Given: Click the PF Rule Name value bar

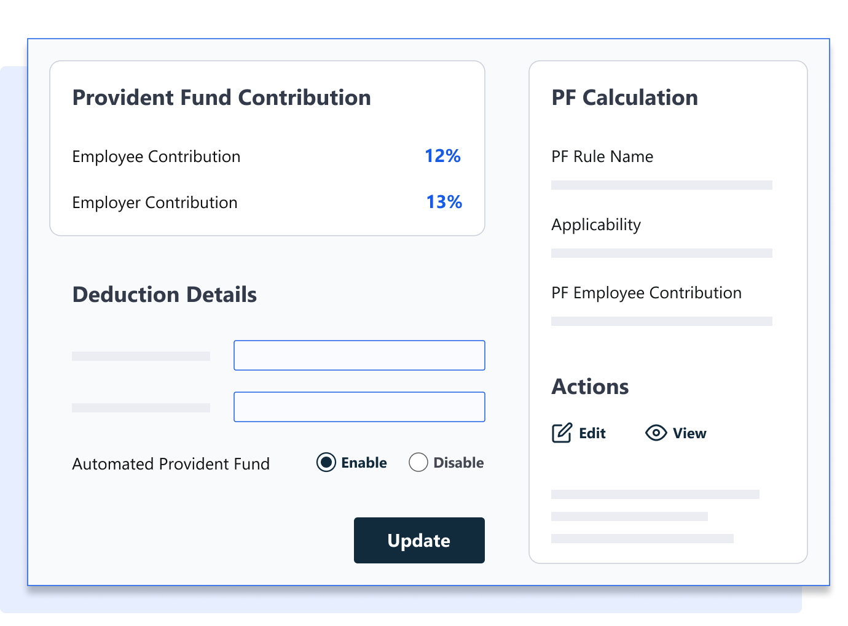Looking at the screenshot, I should pos(661,185).
